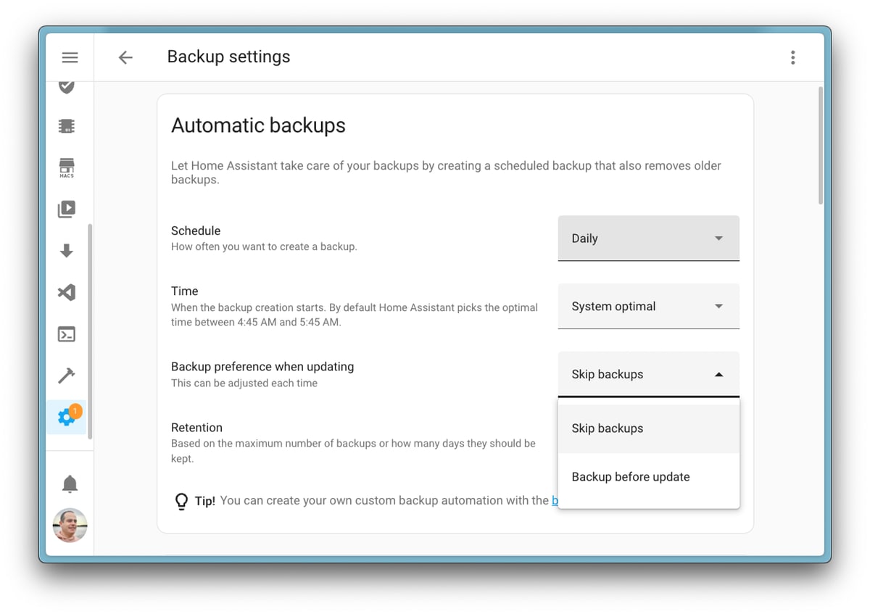Screen dimensions: 870x614
Task: Click the Settings gear icon with badge
Action: [x=67, y=417]
